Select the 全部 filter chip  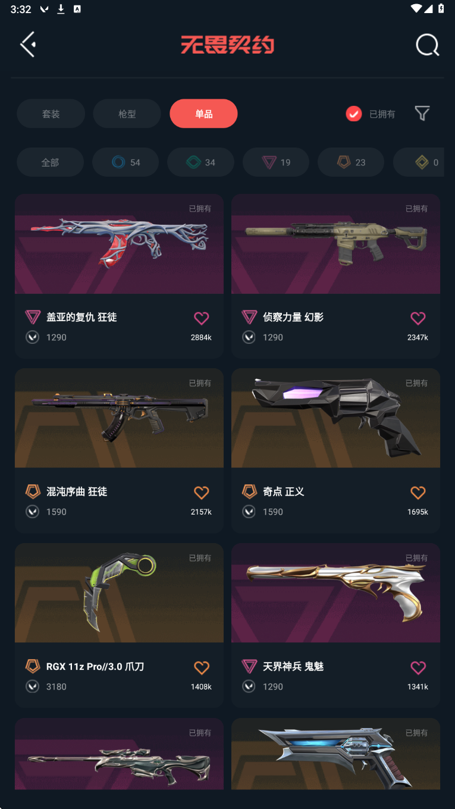(50, 162)
